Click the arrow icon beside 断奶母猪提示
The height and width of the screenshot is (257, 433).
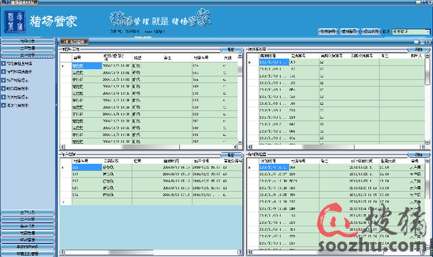click(3, 89)
